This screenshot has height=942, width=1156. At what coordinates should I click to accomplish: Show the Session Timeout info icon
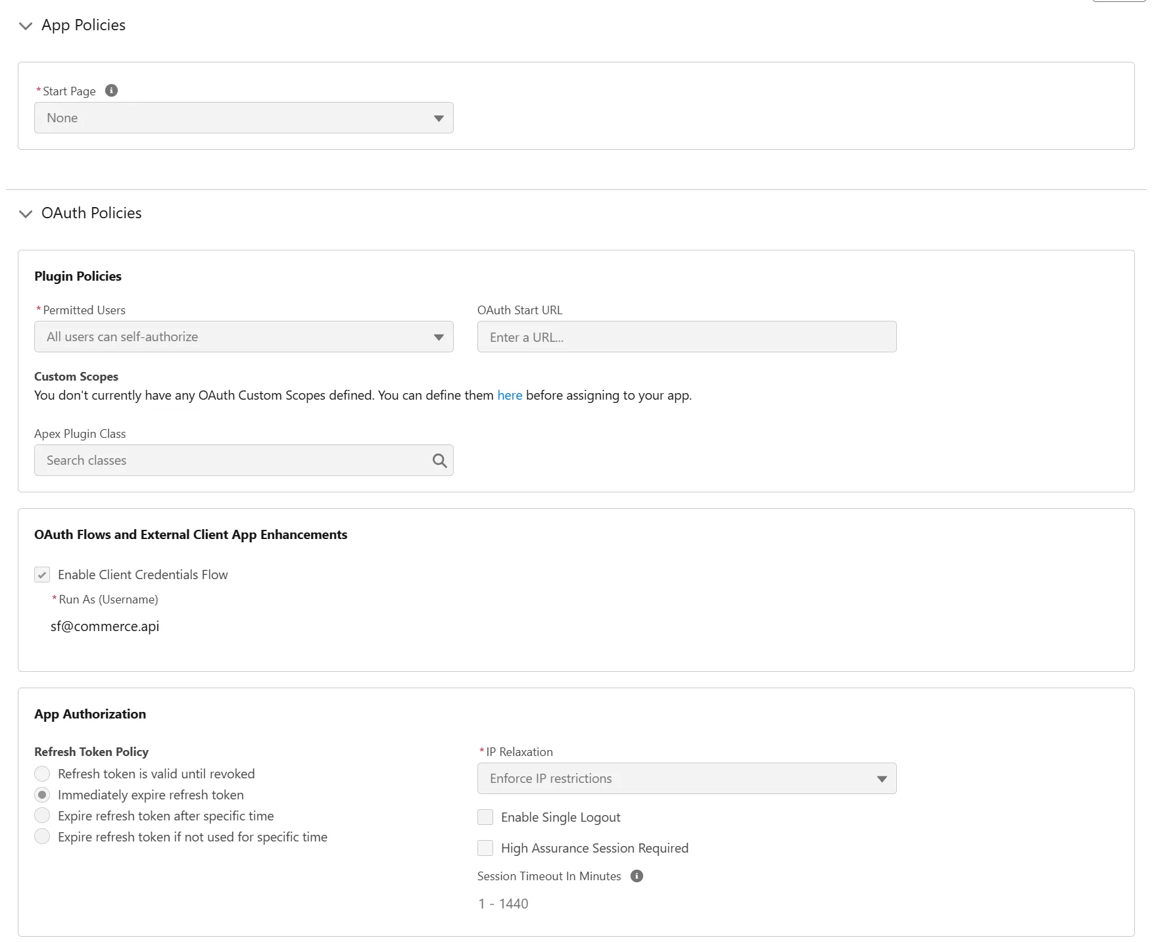[x=637, y=876]
